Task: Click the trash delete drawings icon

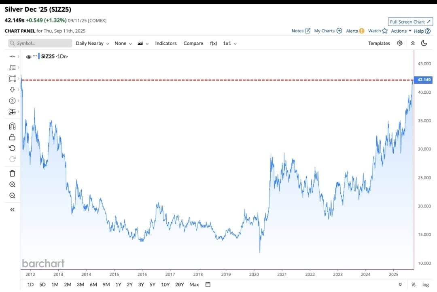Action: (x=12, y=173)
